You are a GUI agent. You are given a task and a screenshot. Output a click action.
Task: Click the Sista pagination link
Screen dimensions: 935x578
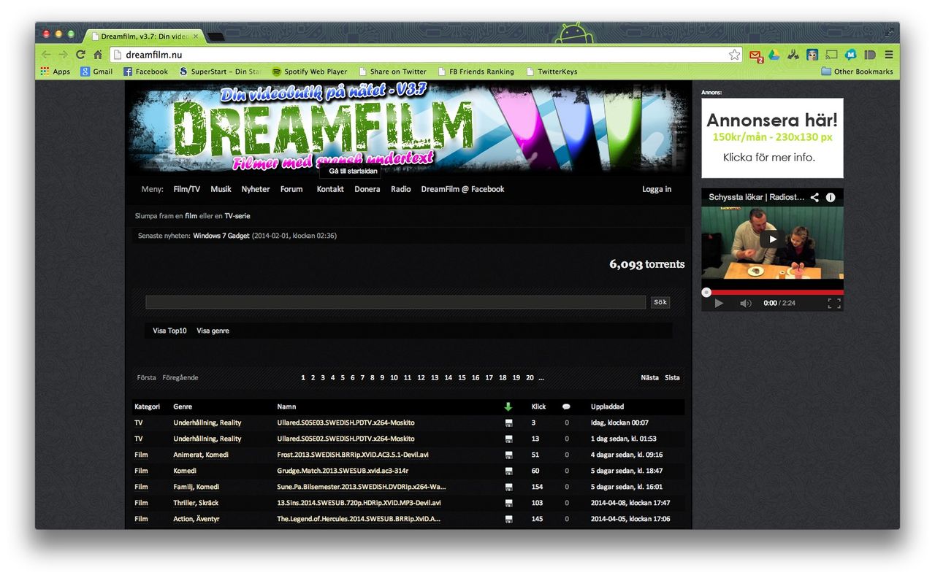[x=672, y=377]
